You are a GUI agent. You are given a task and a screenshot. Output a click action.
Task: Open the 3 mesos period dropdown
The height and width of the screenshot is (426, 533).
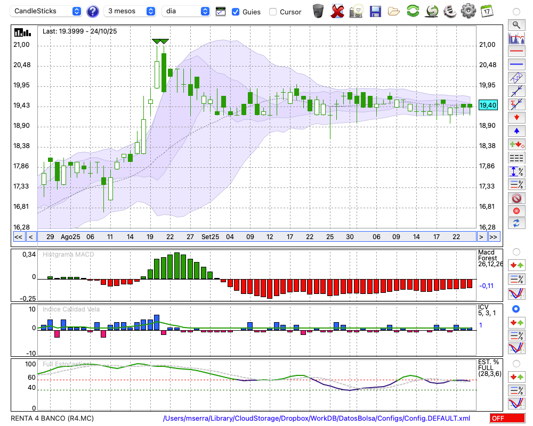coord(131,11)
